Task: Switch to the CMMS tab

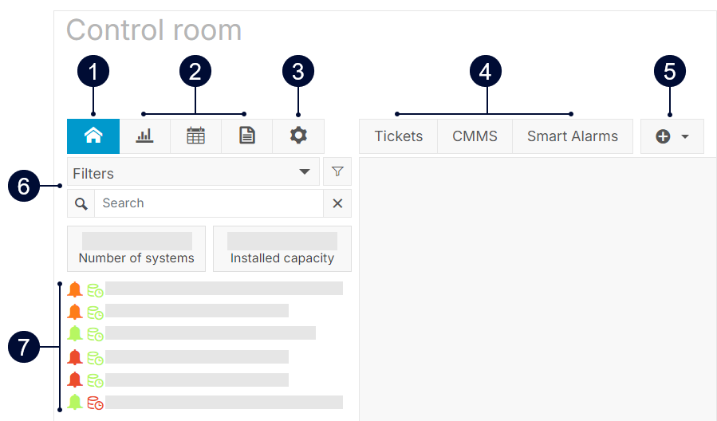Action: pos(475,136)
